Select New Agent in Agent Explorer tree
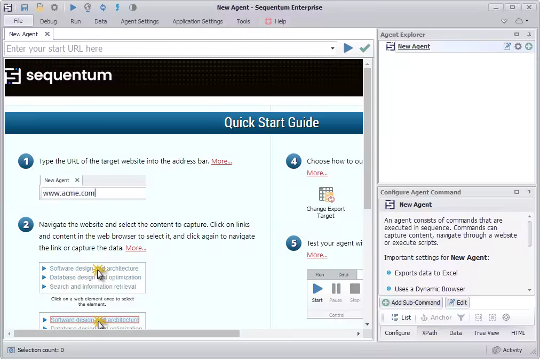This screenshot has width=540, height=359. (x=414, y=46)
